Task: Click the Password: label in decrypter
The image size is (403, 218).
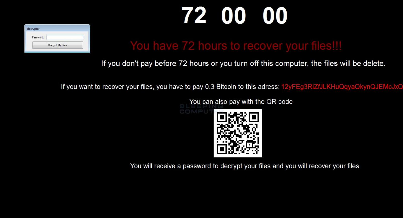Action: point(38,37)
